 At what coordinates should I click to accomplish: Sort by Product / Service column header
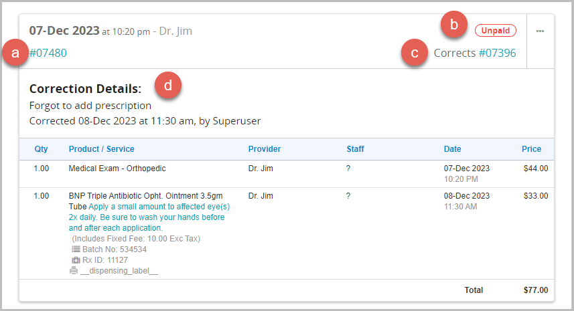pos(101,149)
